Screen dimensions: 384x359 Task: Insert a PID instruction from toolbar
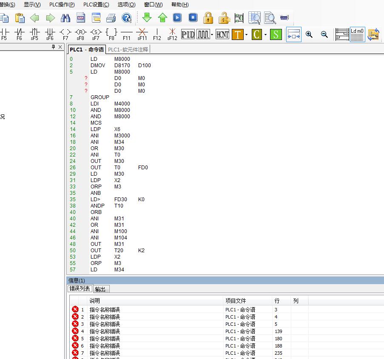click(188, 34)
